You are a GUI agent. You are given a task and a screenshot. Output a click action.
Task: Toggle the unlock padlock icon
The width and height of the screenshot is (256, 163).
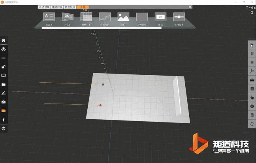coord(4,67)
